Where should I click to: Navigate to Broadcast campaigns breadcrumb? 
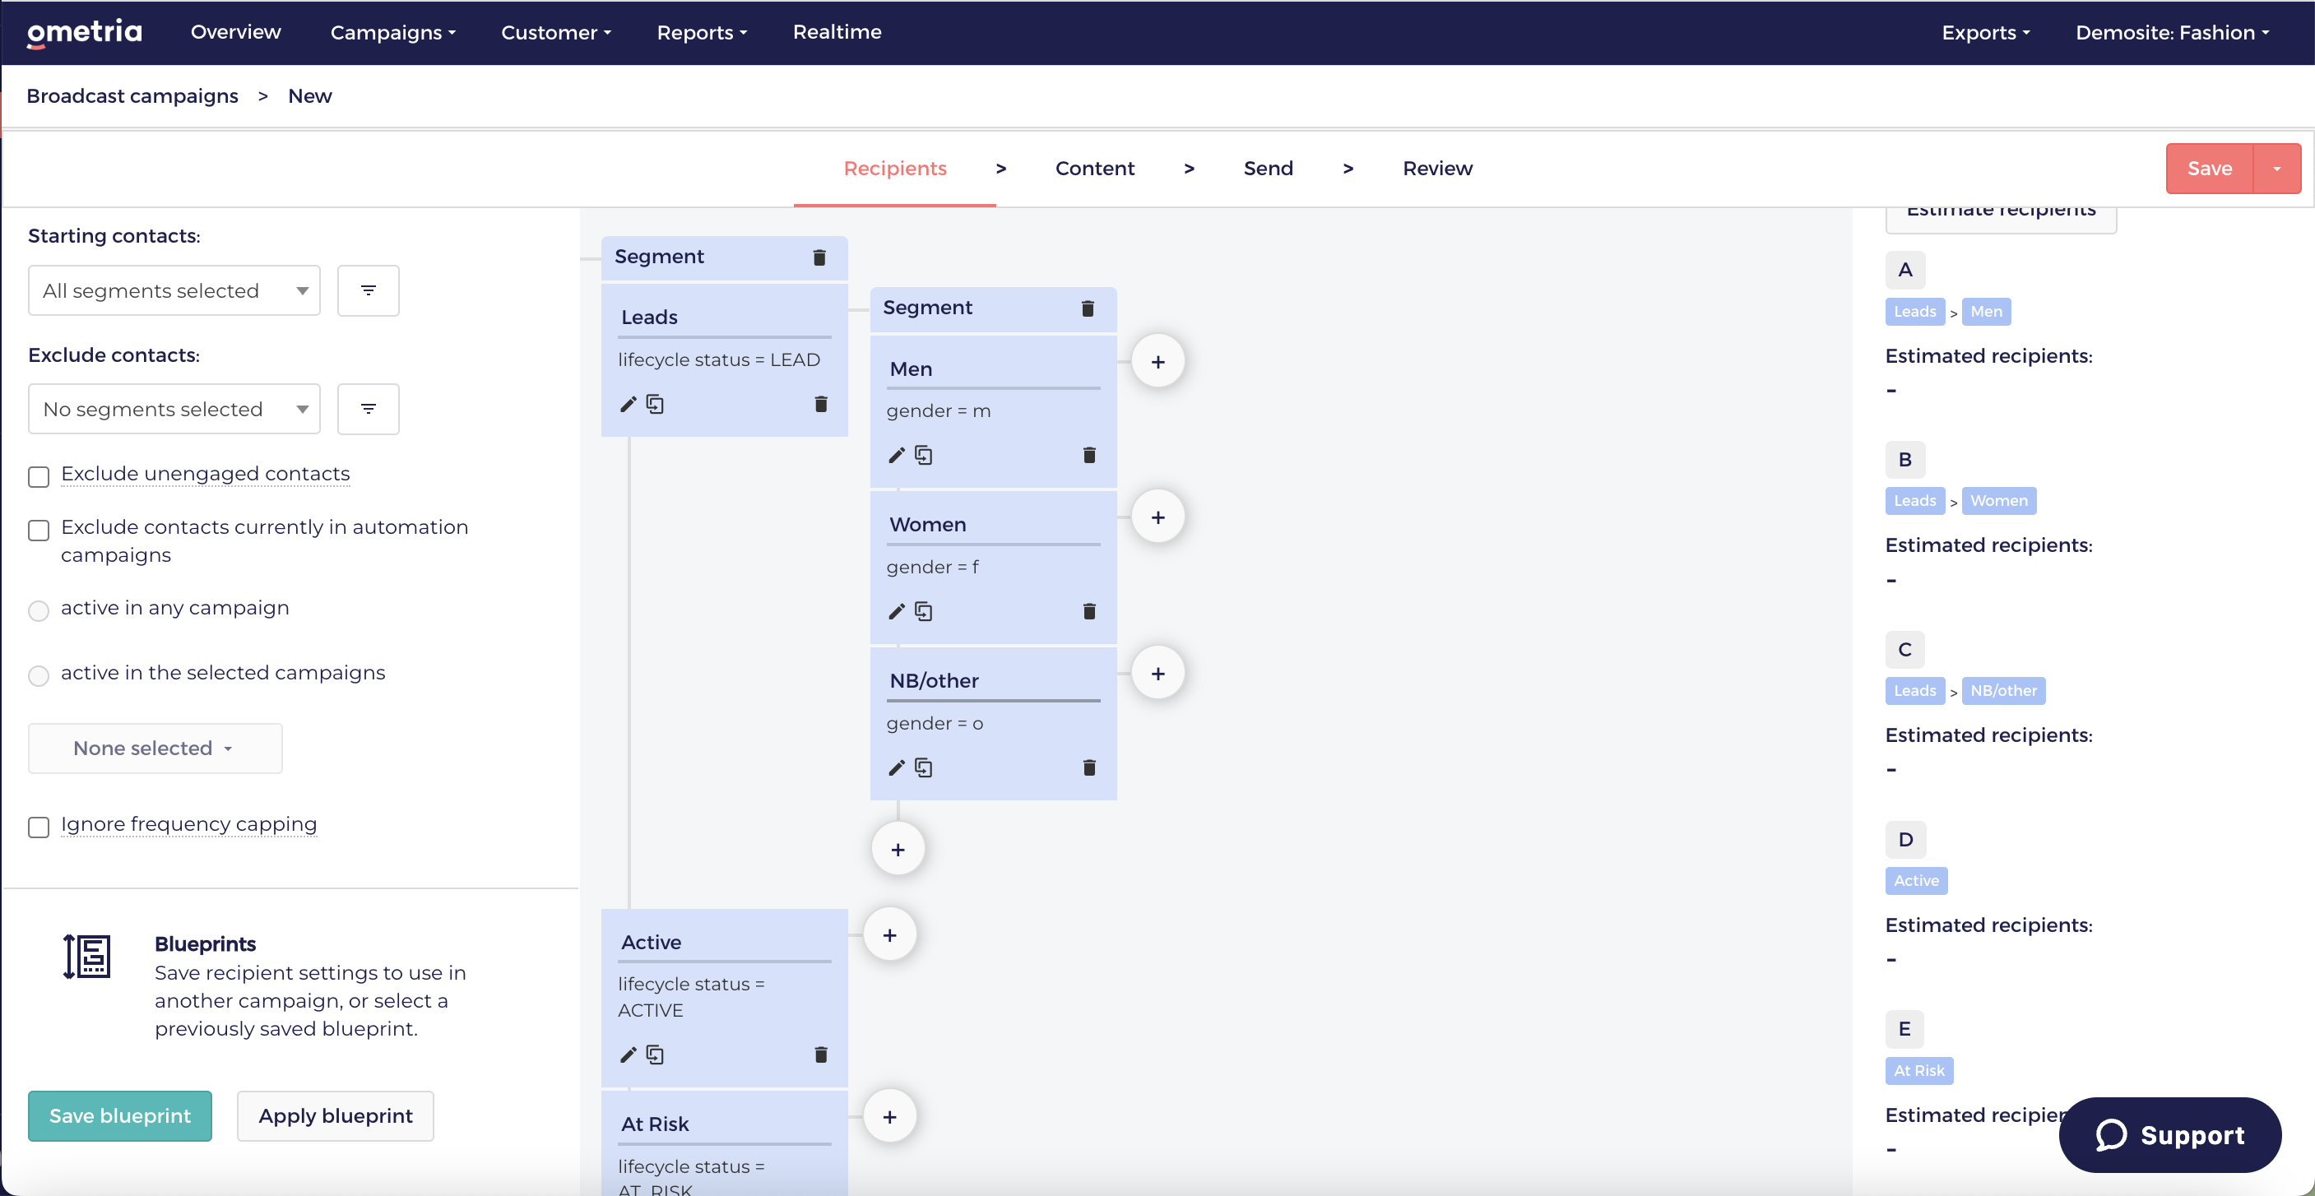[132, 96]
